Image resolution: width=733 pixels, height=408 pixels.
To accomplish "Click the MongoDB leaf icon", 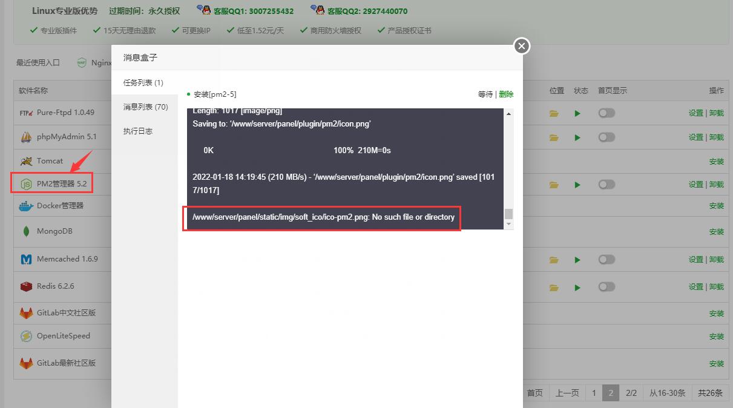I will coord(26,231).
